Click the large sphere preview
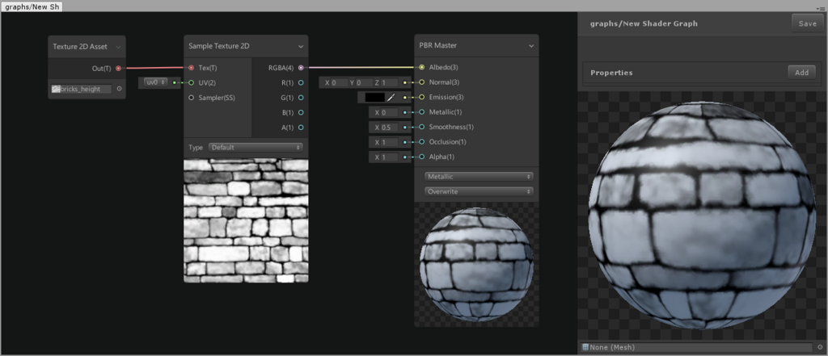This screenshot has height=356, width=828. (702, 215)
